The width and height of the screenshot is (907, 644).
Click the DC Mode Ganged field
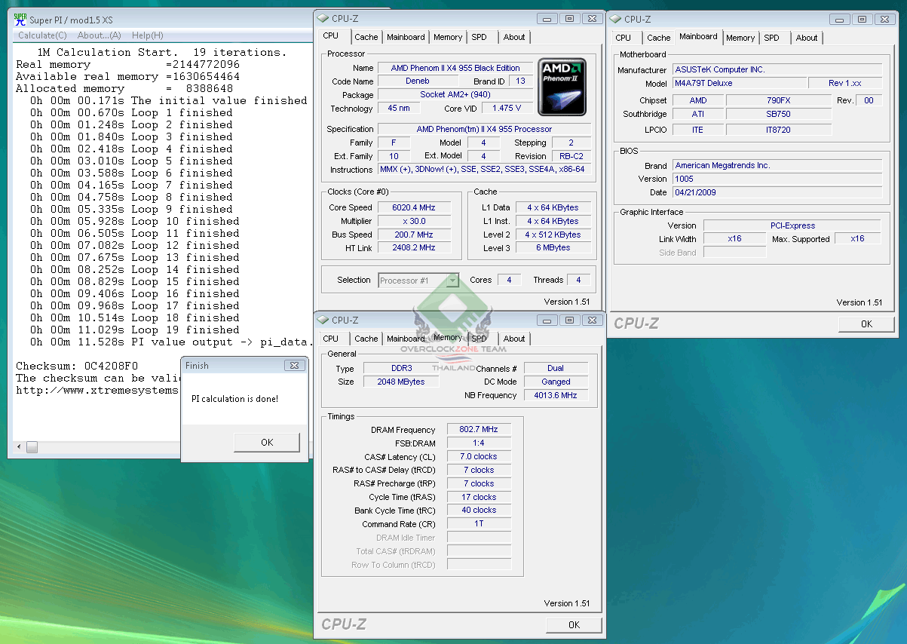(556, 382)
